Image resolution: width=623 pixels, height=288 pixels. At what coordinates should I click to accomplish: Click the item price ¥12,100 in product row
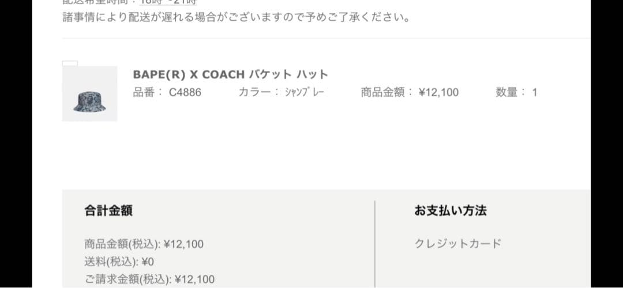tap(438, 92)
